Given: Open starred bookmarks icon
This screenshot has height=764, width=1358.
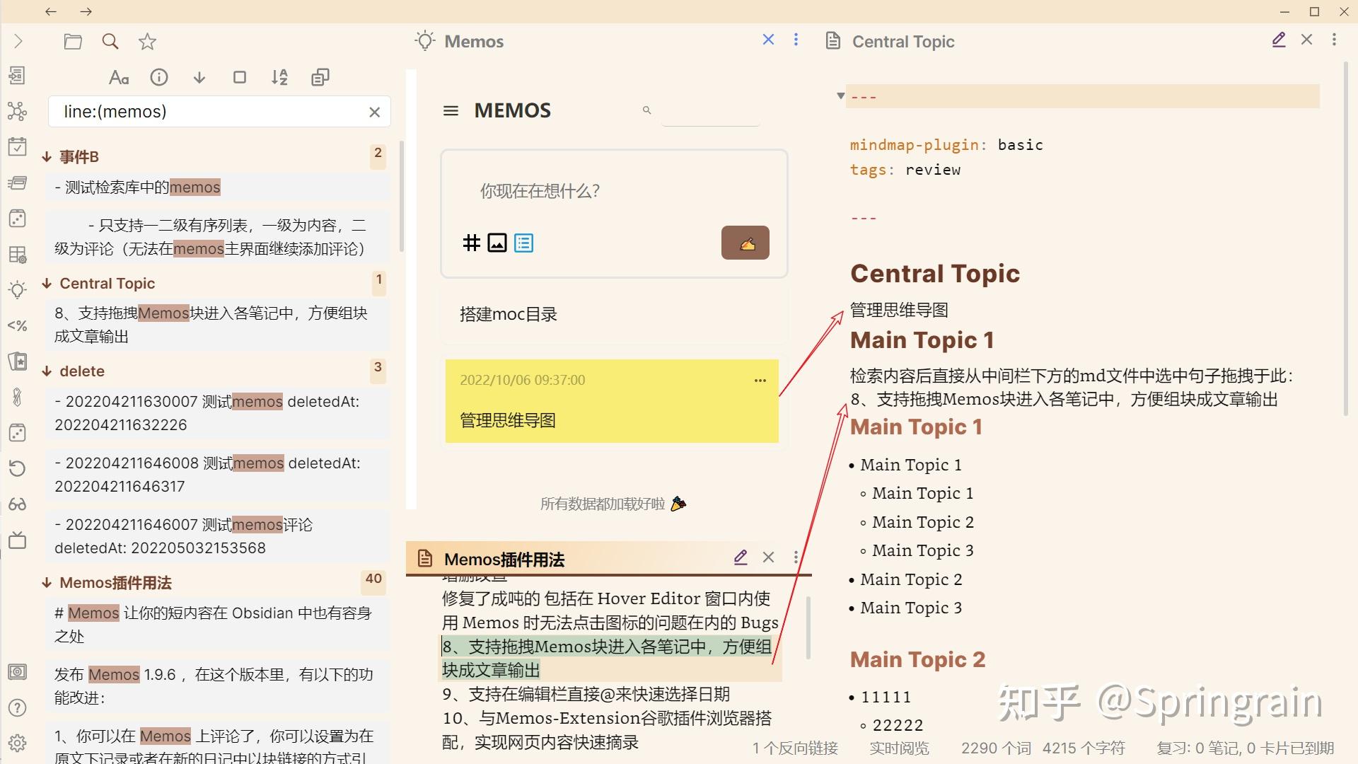Looking at the screenshot, I should coord(147,42).
